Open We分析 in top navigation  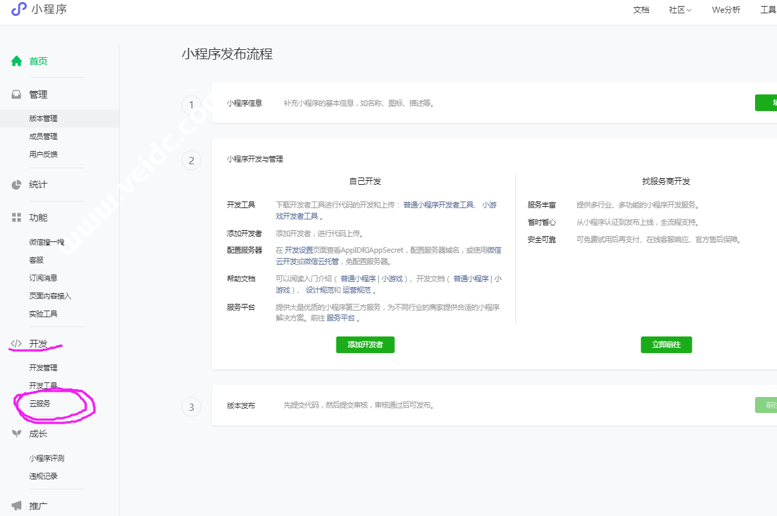pyautogui.click(x=726, y=10)
